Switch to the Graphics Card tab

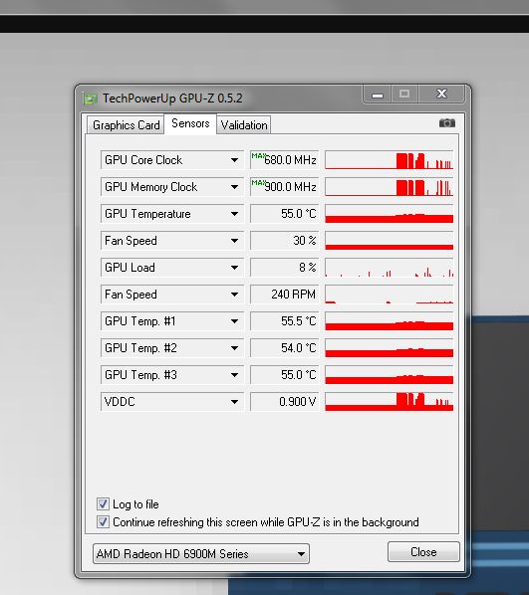coord(126,125)
